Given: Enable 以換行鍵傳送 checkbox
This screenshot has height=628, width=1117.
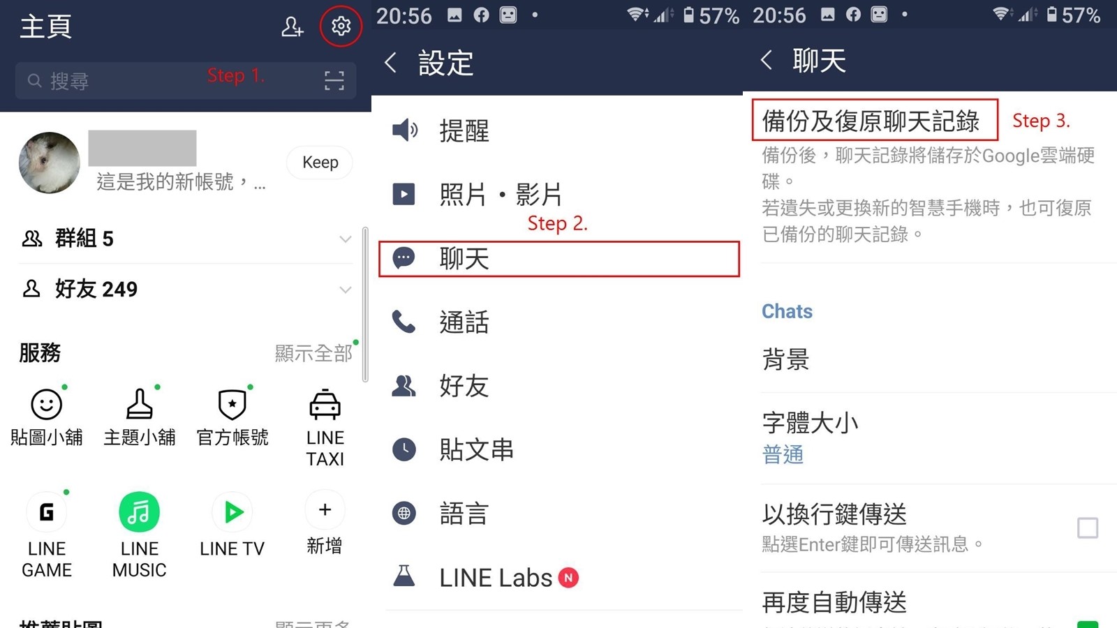Looking at the screenshot, I should (1088, 528).
